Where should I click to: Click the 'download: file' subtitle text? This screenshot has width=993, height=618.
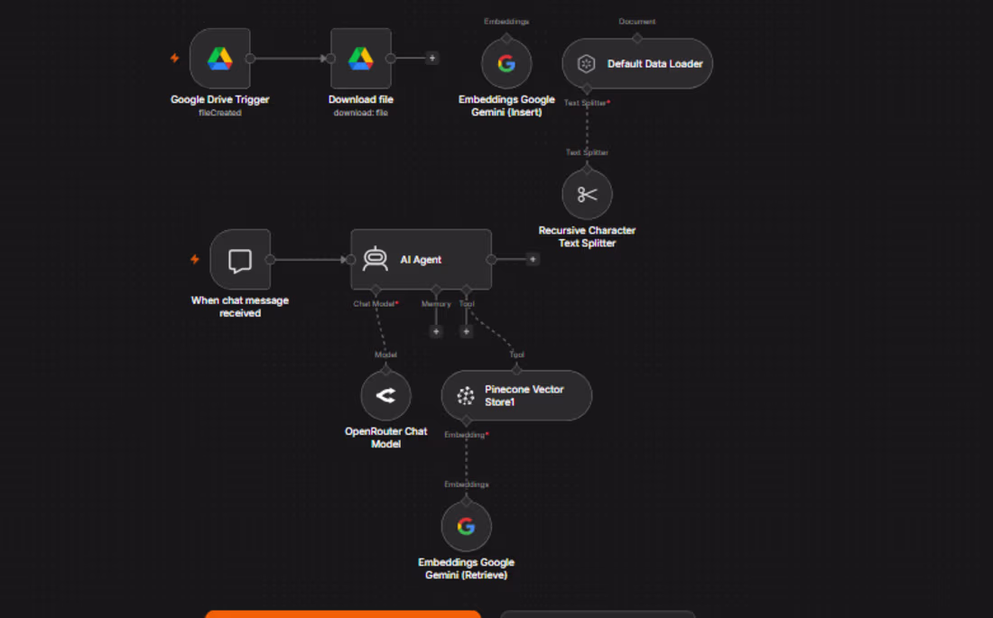pyautogui.click(x=361, y=113)
